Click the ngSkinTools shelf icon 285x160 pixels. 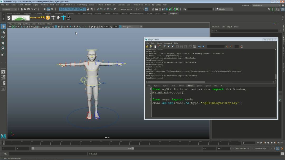[69, 18]
